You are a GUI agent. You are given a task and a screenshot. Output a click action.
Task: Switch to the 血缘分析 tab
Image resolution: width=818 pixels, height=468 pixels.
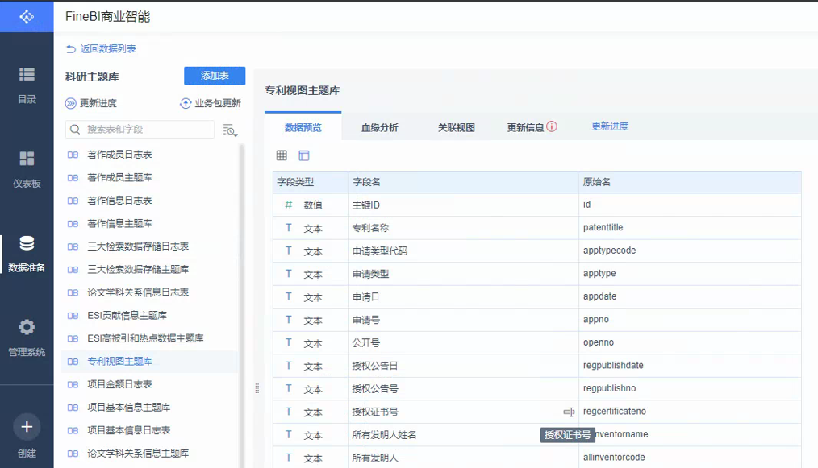(x=379, y=127)
